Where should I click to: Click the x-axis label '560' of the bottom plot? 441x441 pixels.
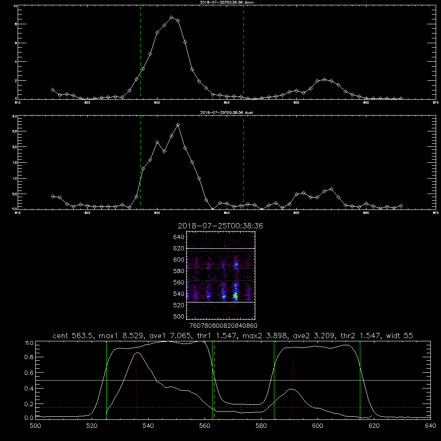tap(205, 426)
